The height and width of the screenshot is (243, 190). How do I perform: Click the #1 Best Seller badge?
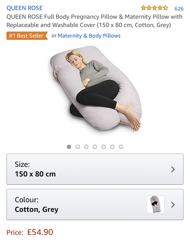pos(27,36)
